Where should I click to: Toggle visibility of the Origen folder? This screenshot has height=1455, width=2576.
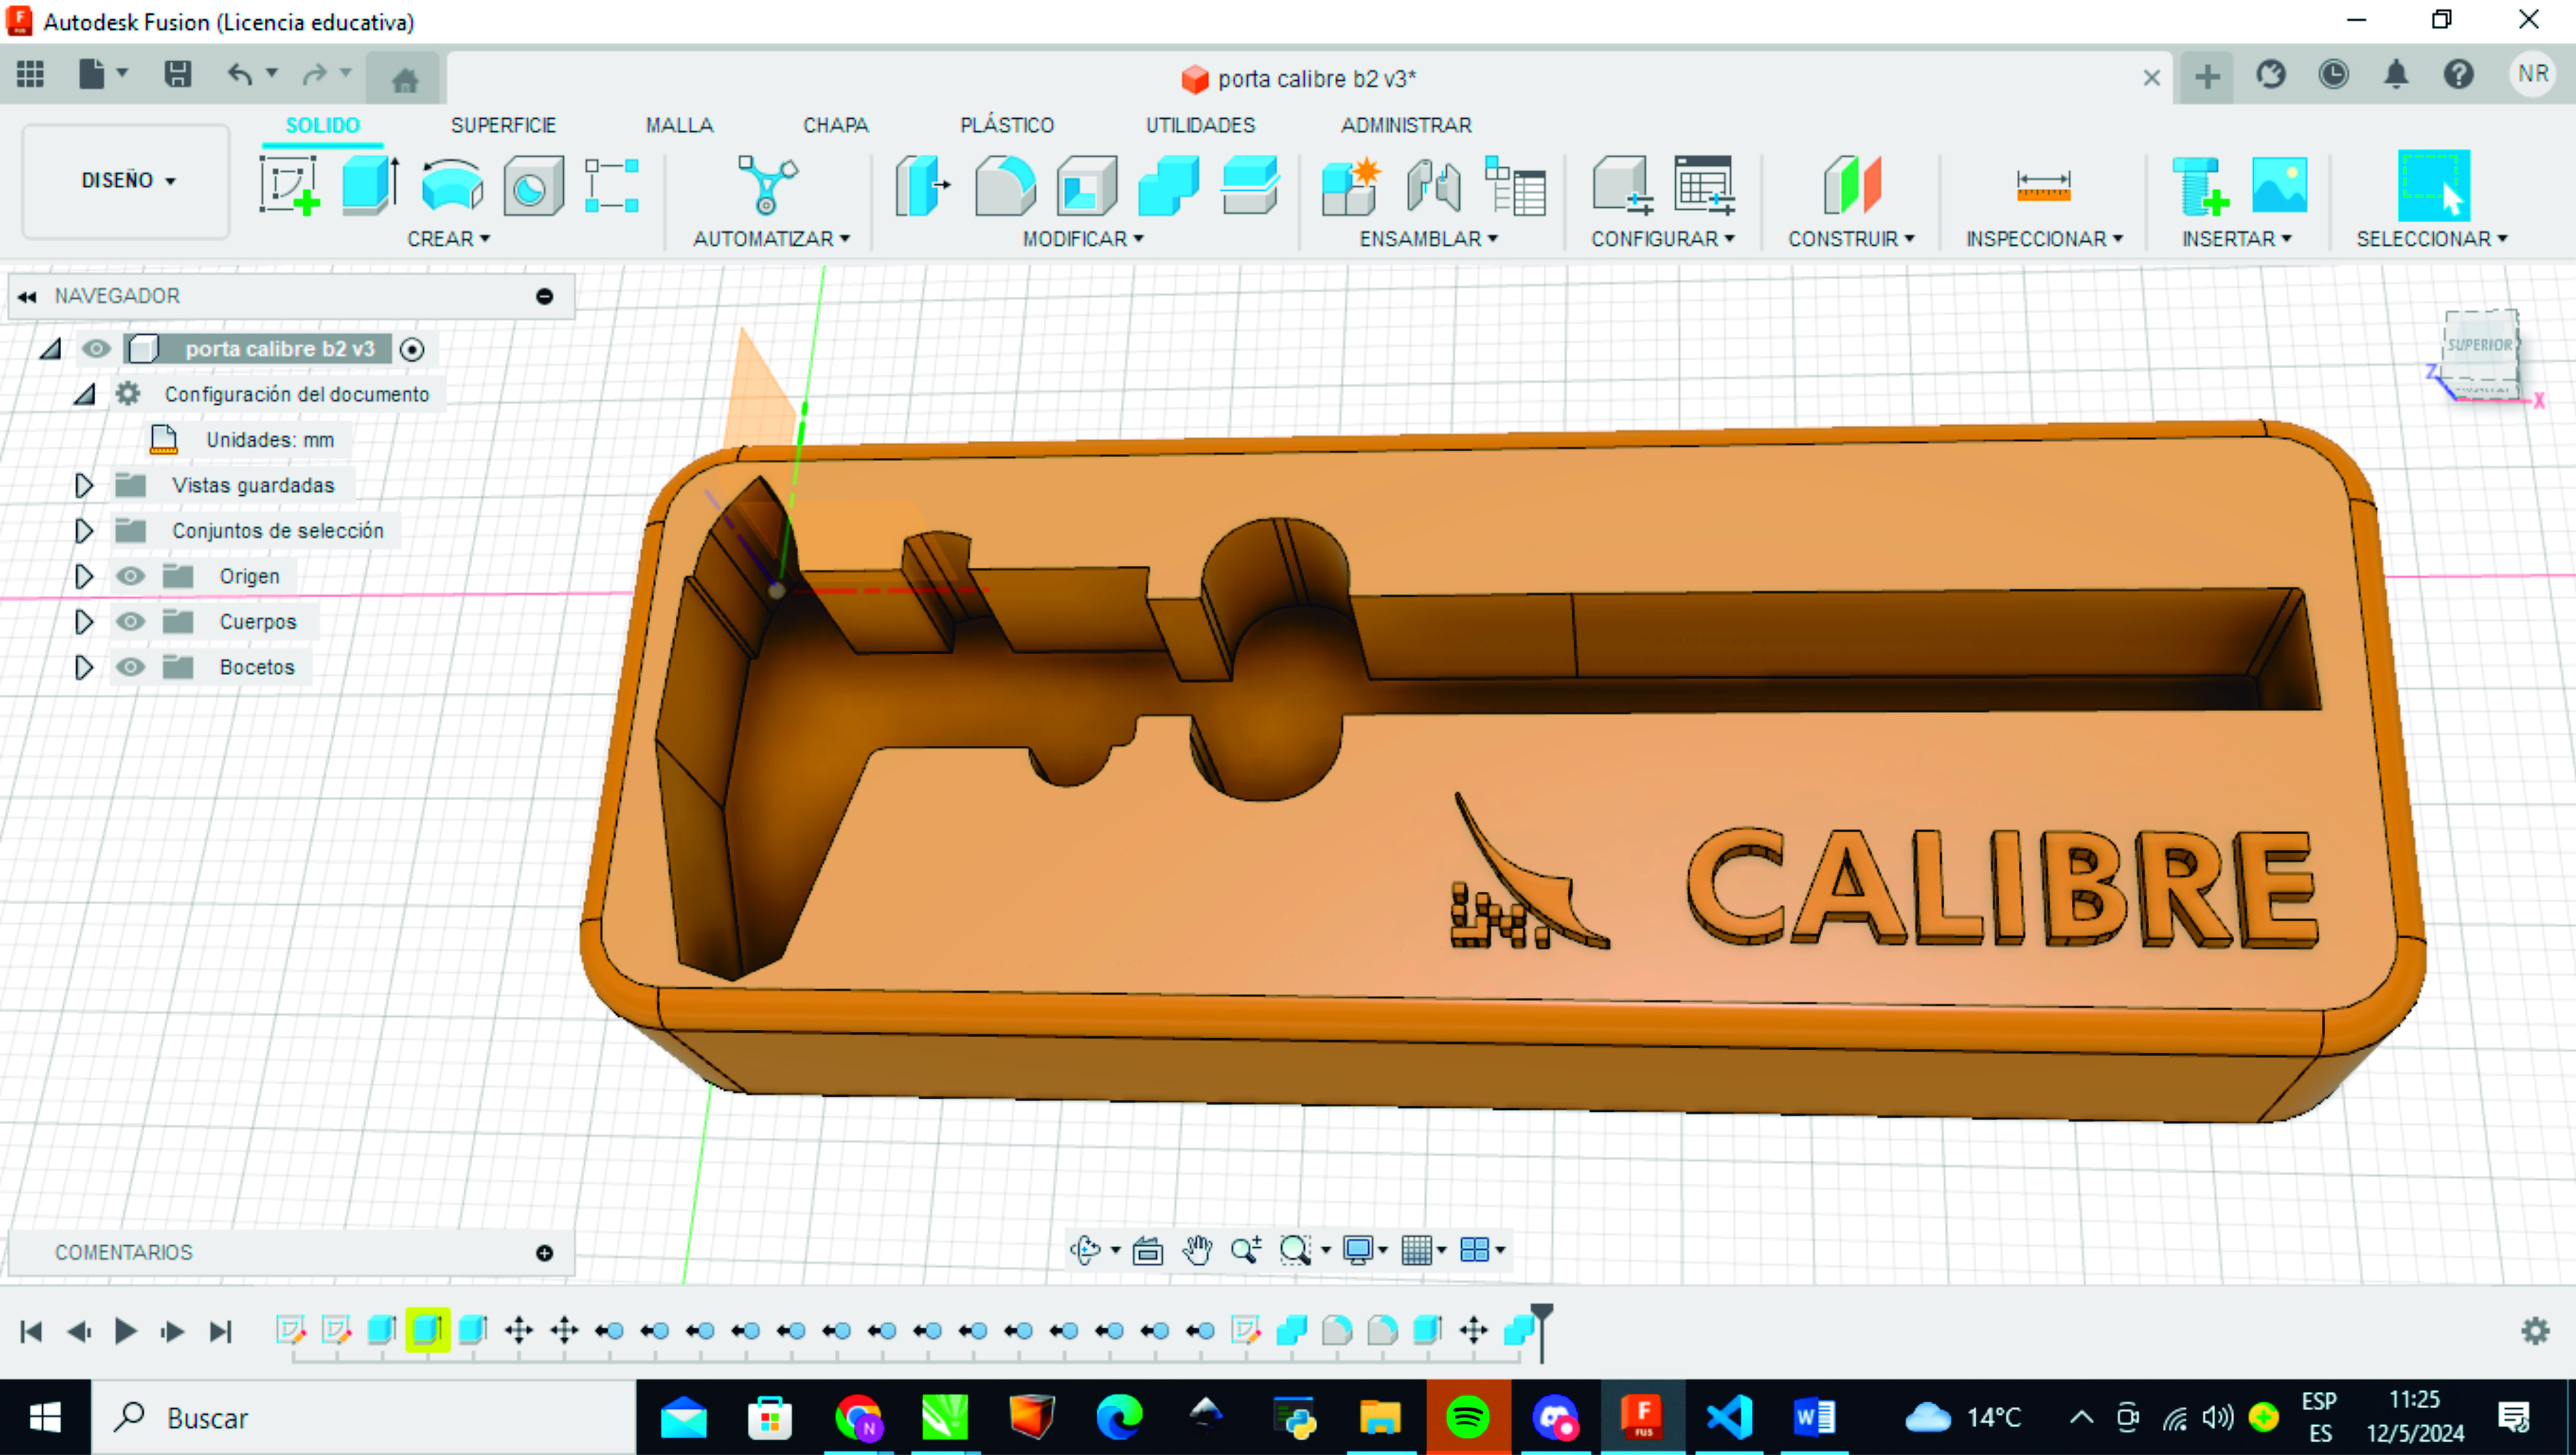[130, 576]
